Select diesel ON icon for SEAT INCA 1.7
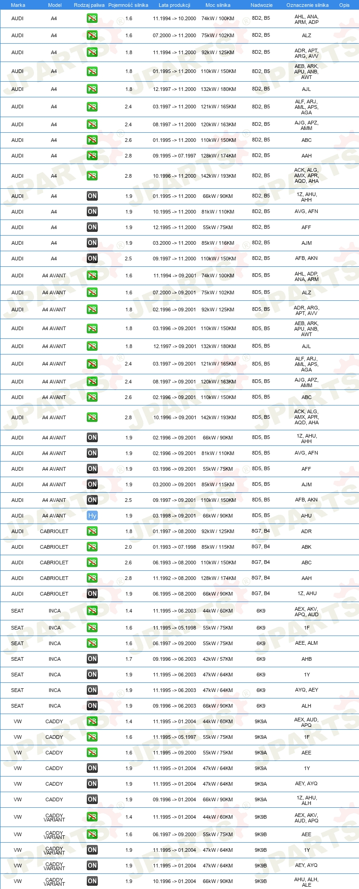 click(x=92, y=659)
